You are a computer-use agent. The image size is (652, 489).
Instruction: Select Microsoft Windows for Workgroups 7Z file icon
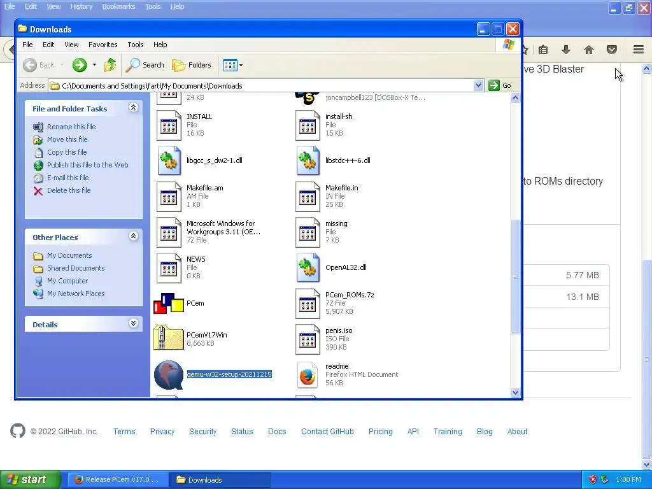click(x=169, y=232)
